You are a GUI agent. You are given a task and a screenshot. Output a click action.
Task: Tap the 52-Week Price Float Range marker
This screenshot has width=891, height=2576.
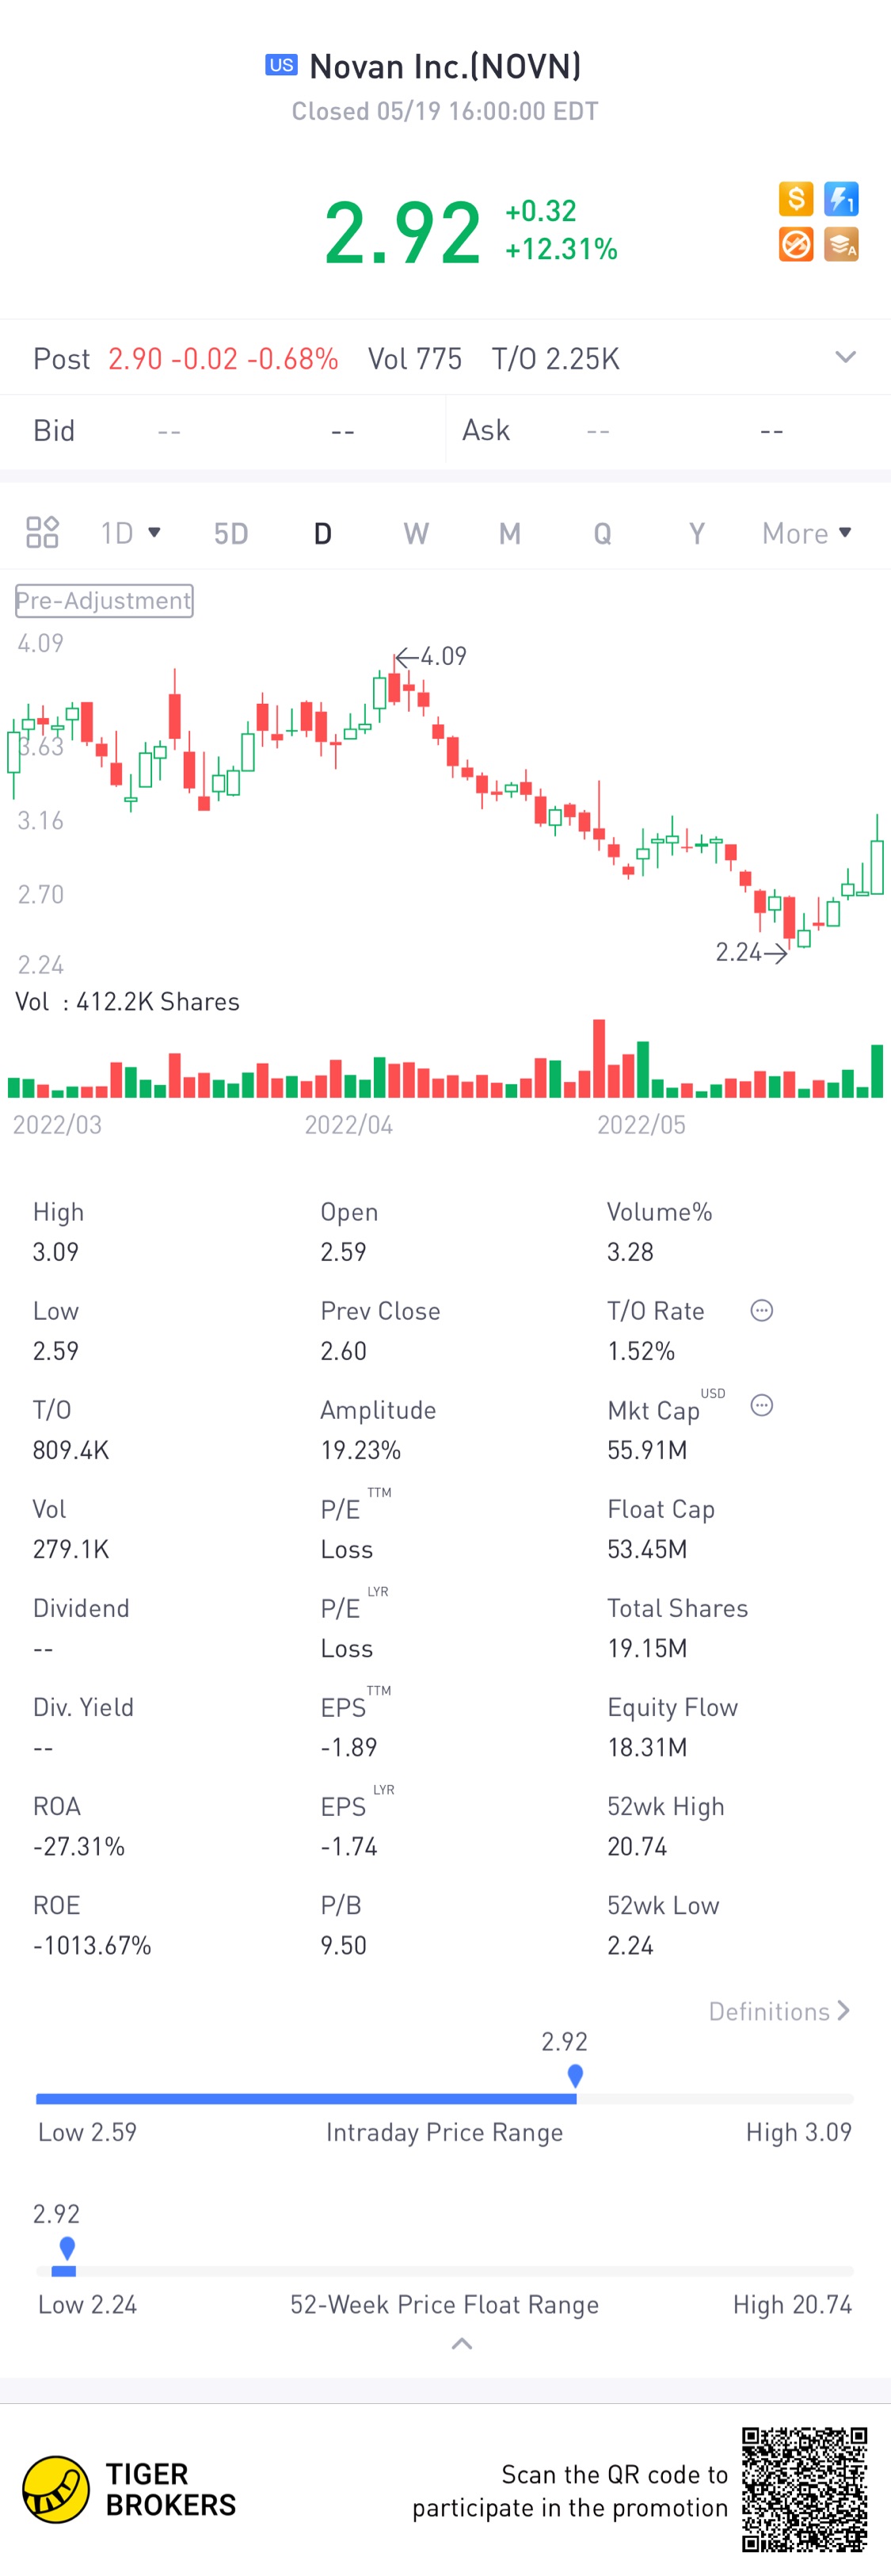tap(67, 2248)
